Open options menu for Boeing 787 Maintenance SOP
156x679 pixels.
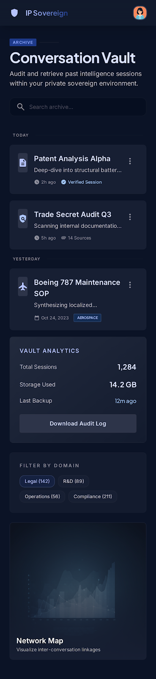[x=130, y=285]
